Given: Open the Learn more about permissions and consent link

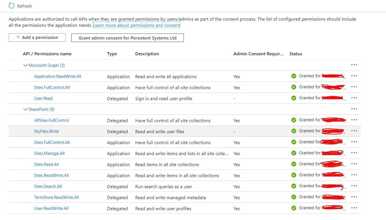Looking at the screenshot, I should click(137, 25).
